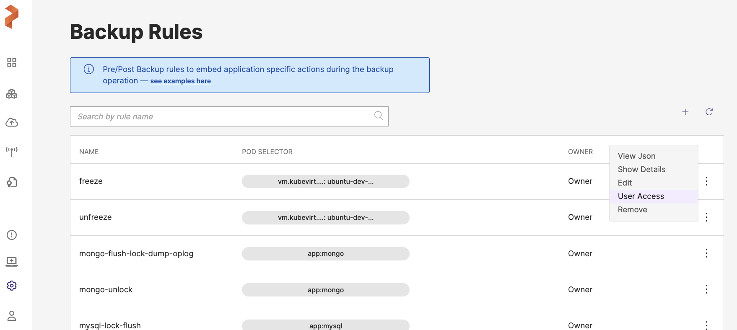Screen dimensions: 737x330
Task: Open the dashboard grid icon
Action: click(x=12, y=62)
